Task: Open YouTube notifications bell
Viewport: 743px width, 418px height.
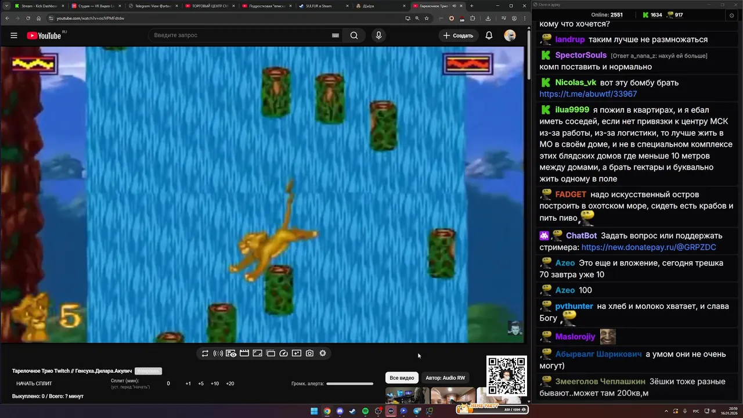Action: (x=489, y=35)
